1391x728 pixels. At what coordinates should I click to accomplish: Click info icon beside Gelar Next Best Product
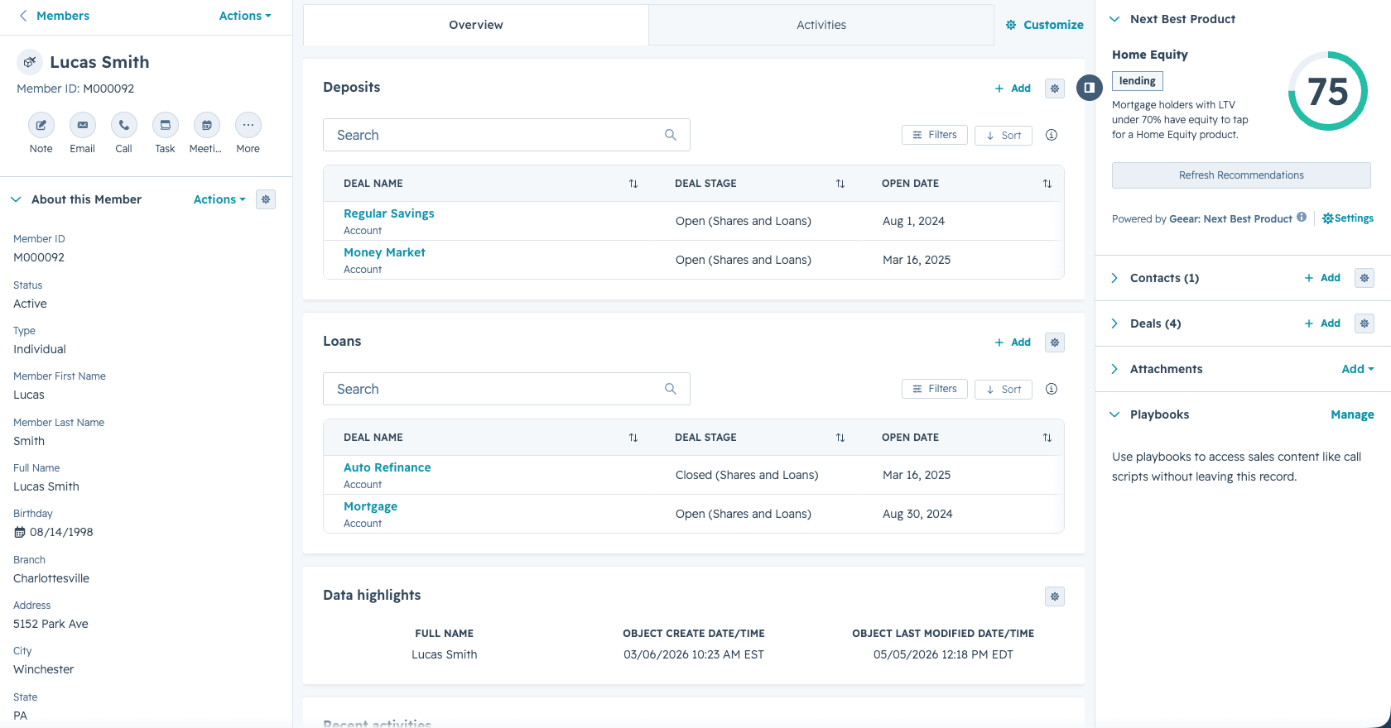(1302, 218)
